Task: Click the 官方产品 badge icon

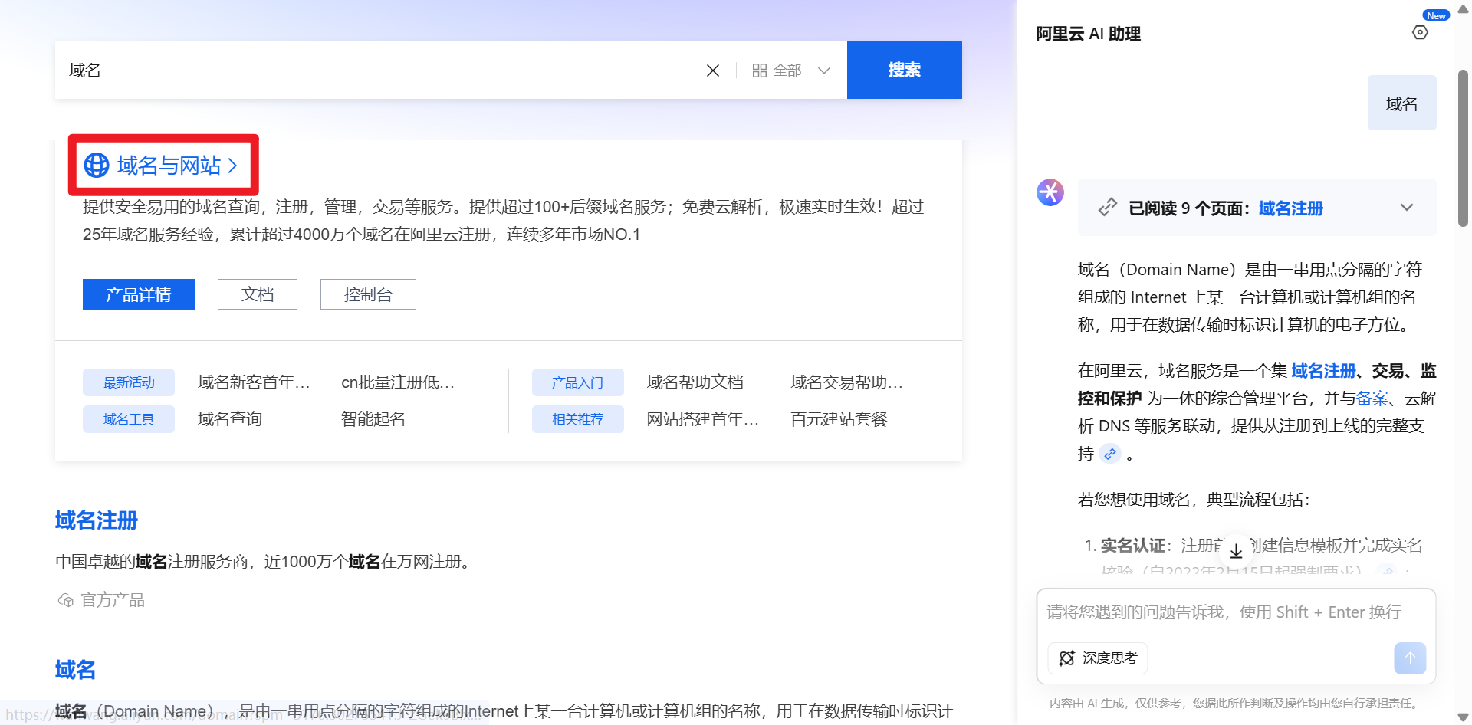Action: coord(66,600)
